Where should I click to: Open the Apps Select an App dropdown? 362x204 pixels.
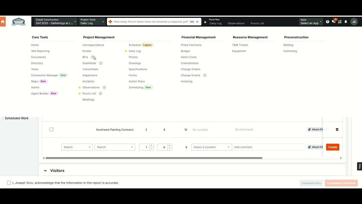[311, 22]
